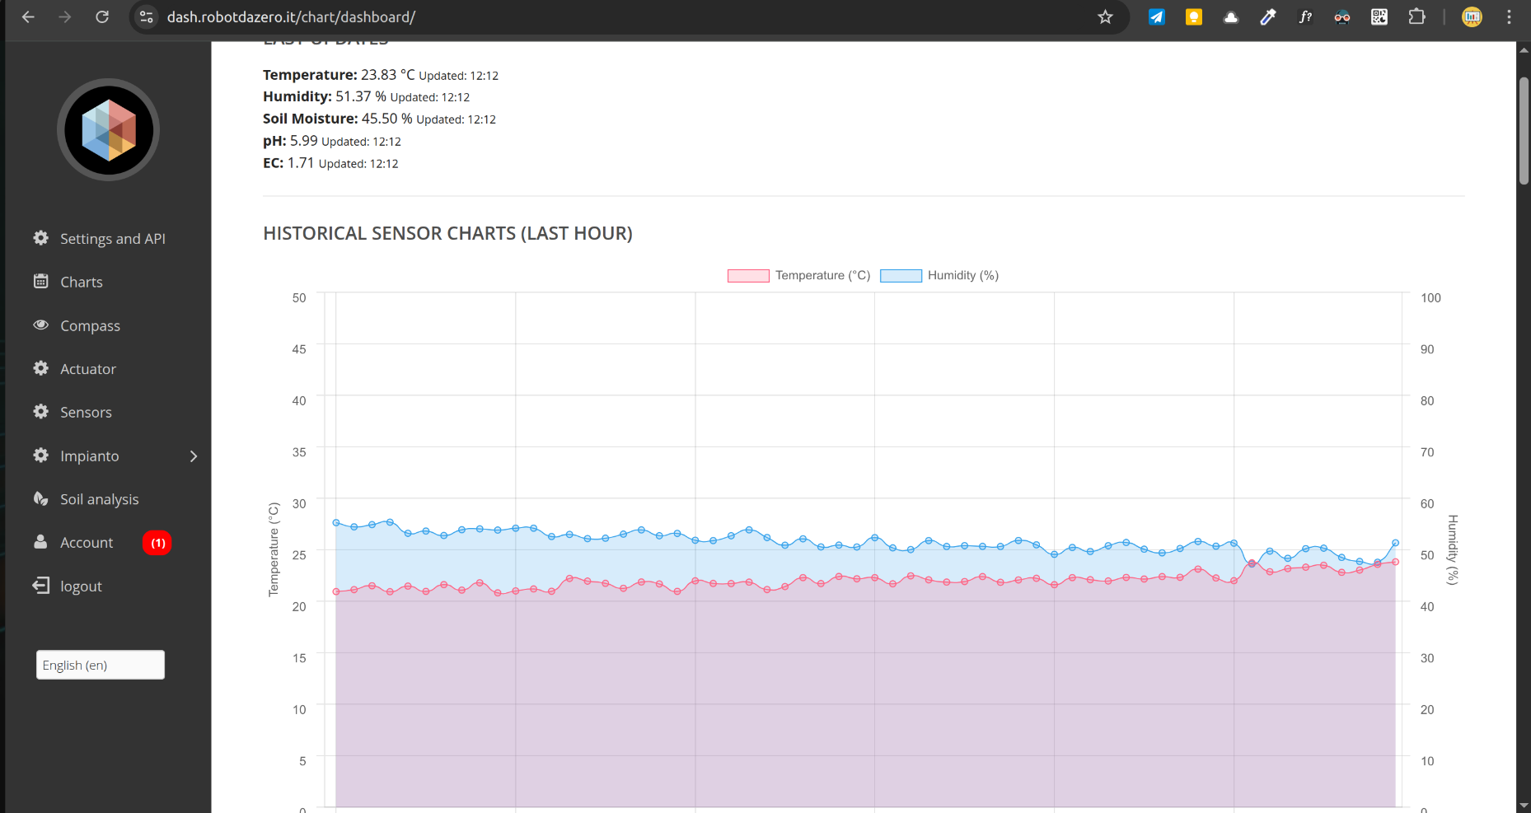Open the QR code scanner extension
The width and height of the screenshot is (1531, 813).
pos(1379,16)
